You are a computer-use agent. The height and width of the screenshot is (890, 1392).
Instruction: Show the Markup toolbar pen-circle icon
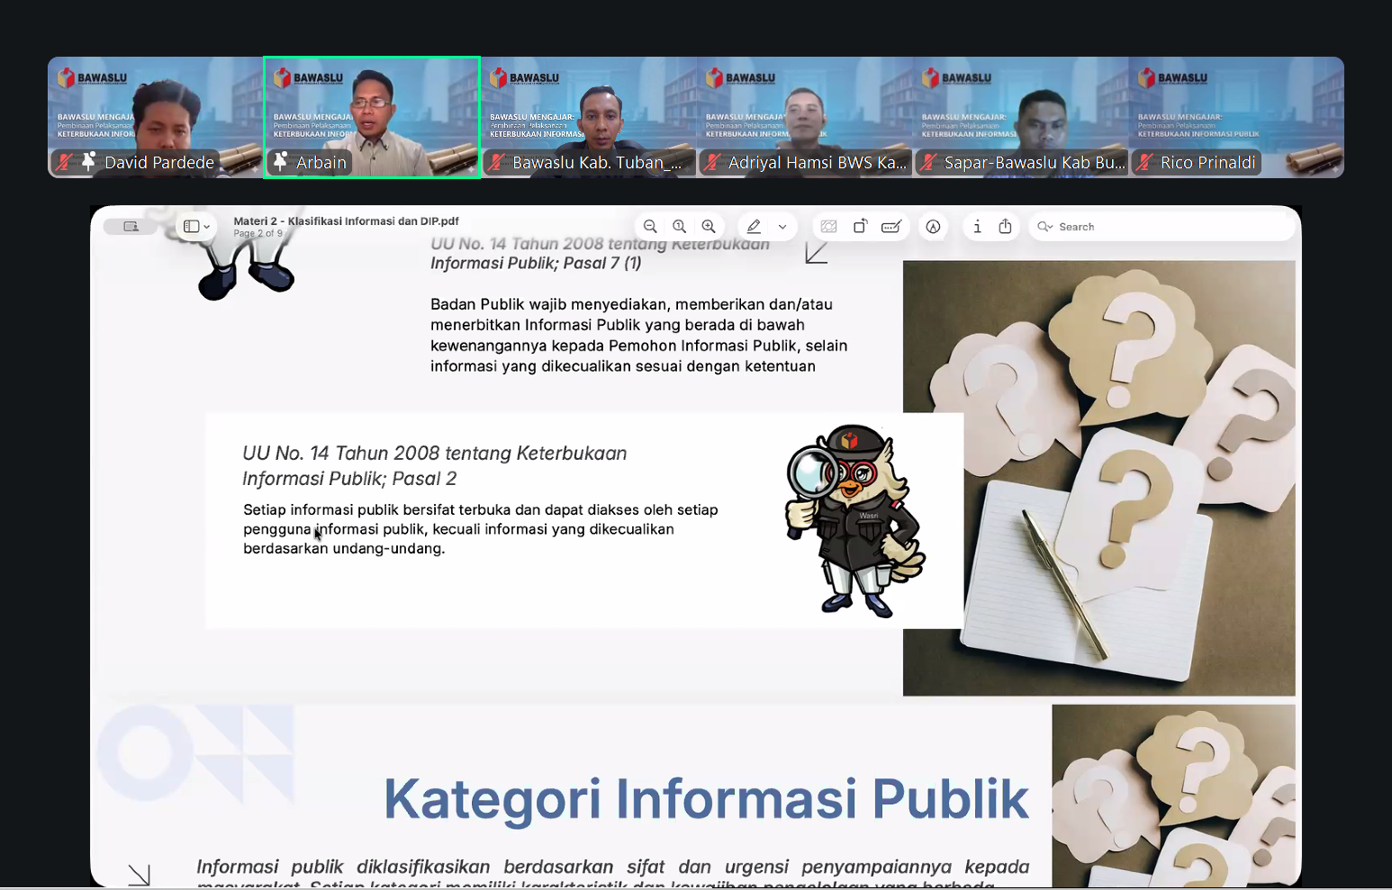[934, 227]
